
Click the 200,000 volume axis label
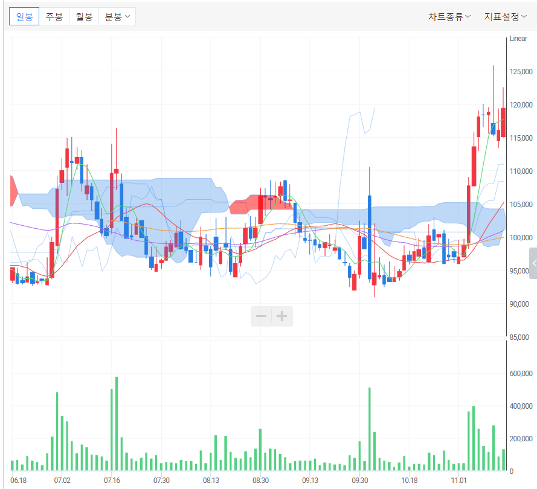click(x=521, y=439)
